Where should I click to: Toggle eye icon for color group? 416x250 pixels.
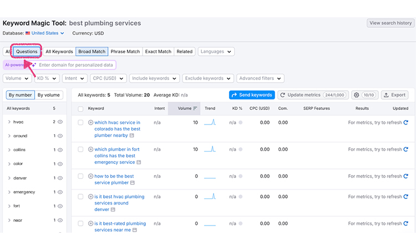pyautogui.click(x=60, y=164)
